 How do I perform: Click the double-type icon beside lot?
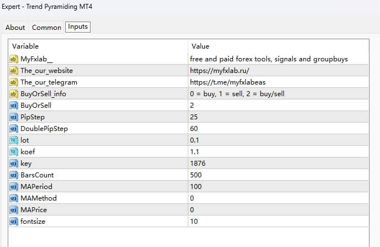pos(13,140)
